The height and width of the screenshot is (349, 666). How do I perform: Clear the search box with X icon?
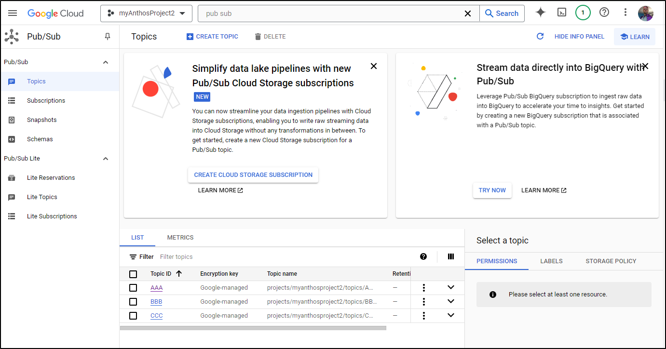point(467,13)
